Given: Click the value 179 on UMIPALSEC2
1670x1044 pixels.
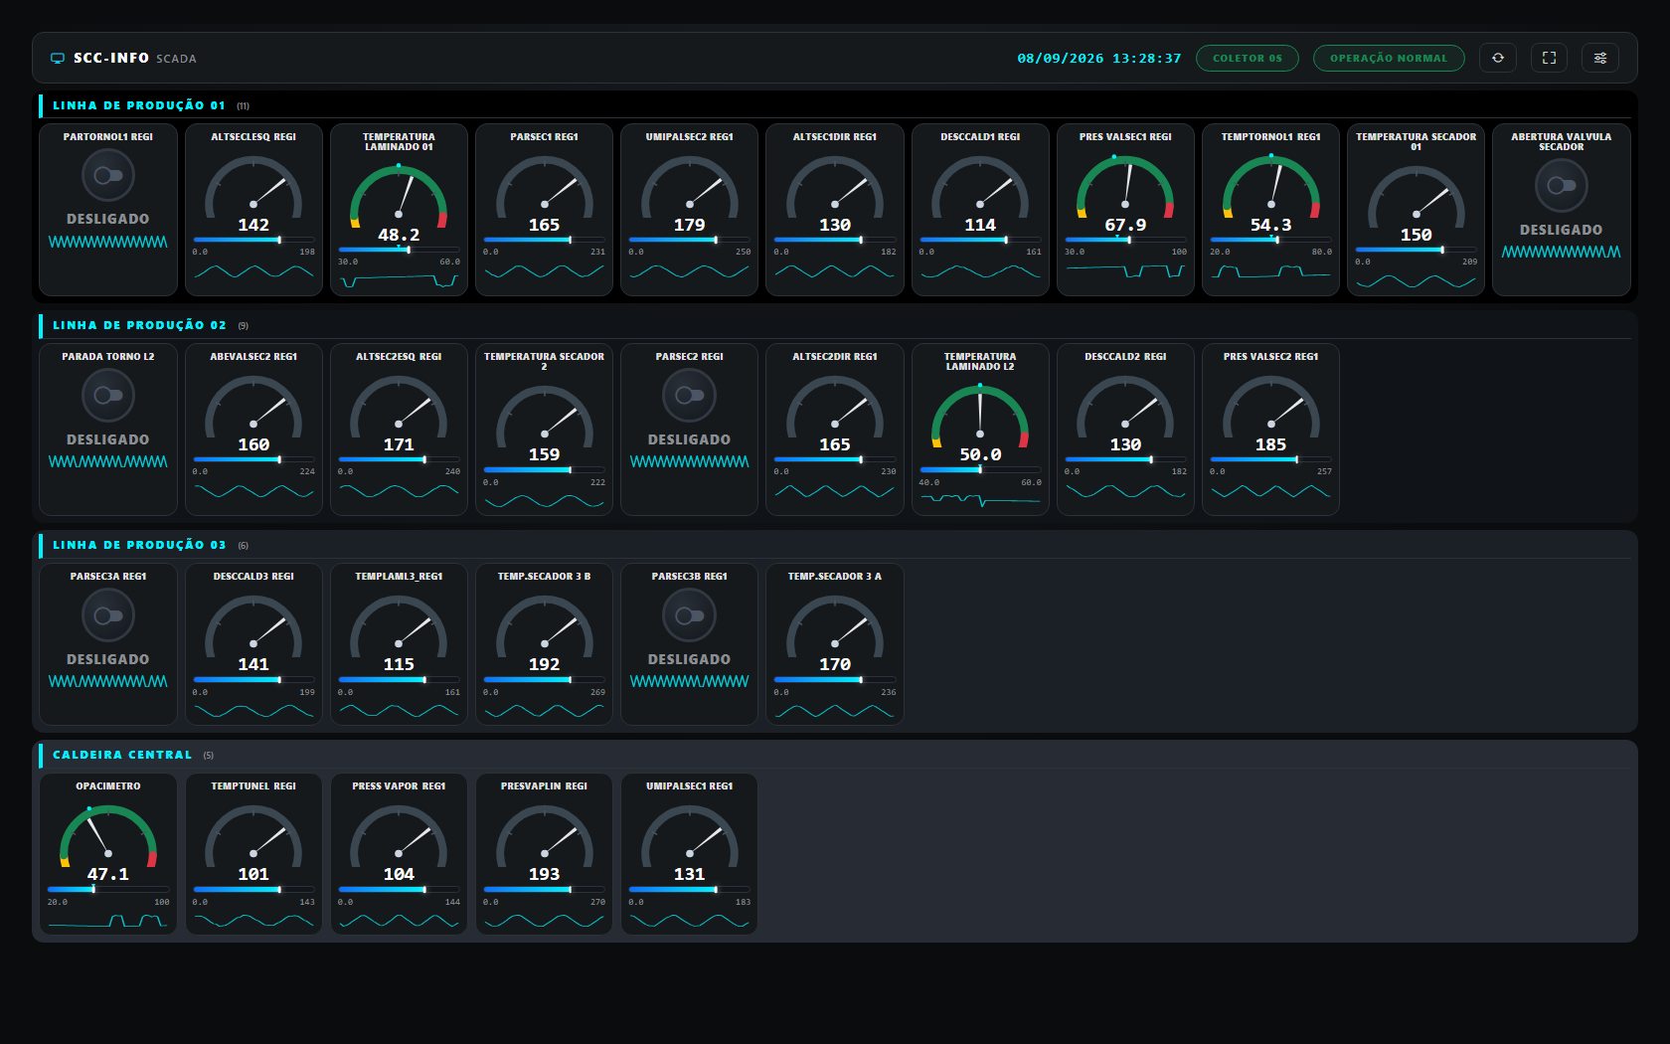Looking at the screenshot, I should coord(689,225).
